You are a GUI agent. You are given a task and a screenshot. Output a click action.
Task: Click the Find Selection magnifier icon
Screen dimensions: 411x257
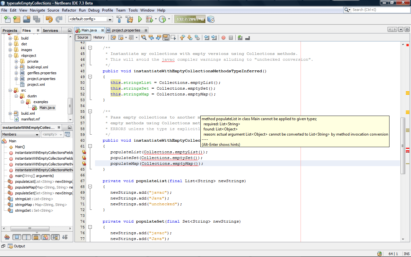pyautogui.click(x=144, y=38)
